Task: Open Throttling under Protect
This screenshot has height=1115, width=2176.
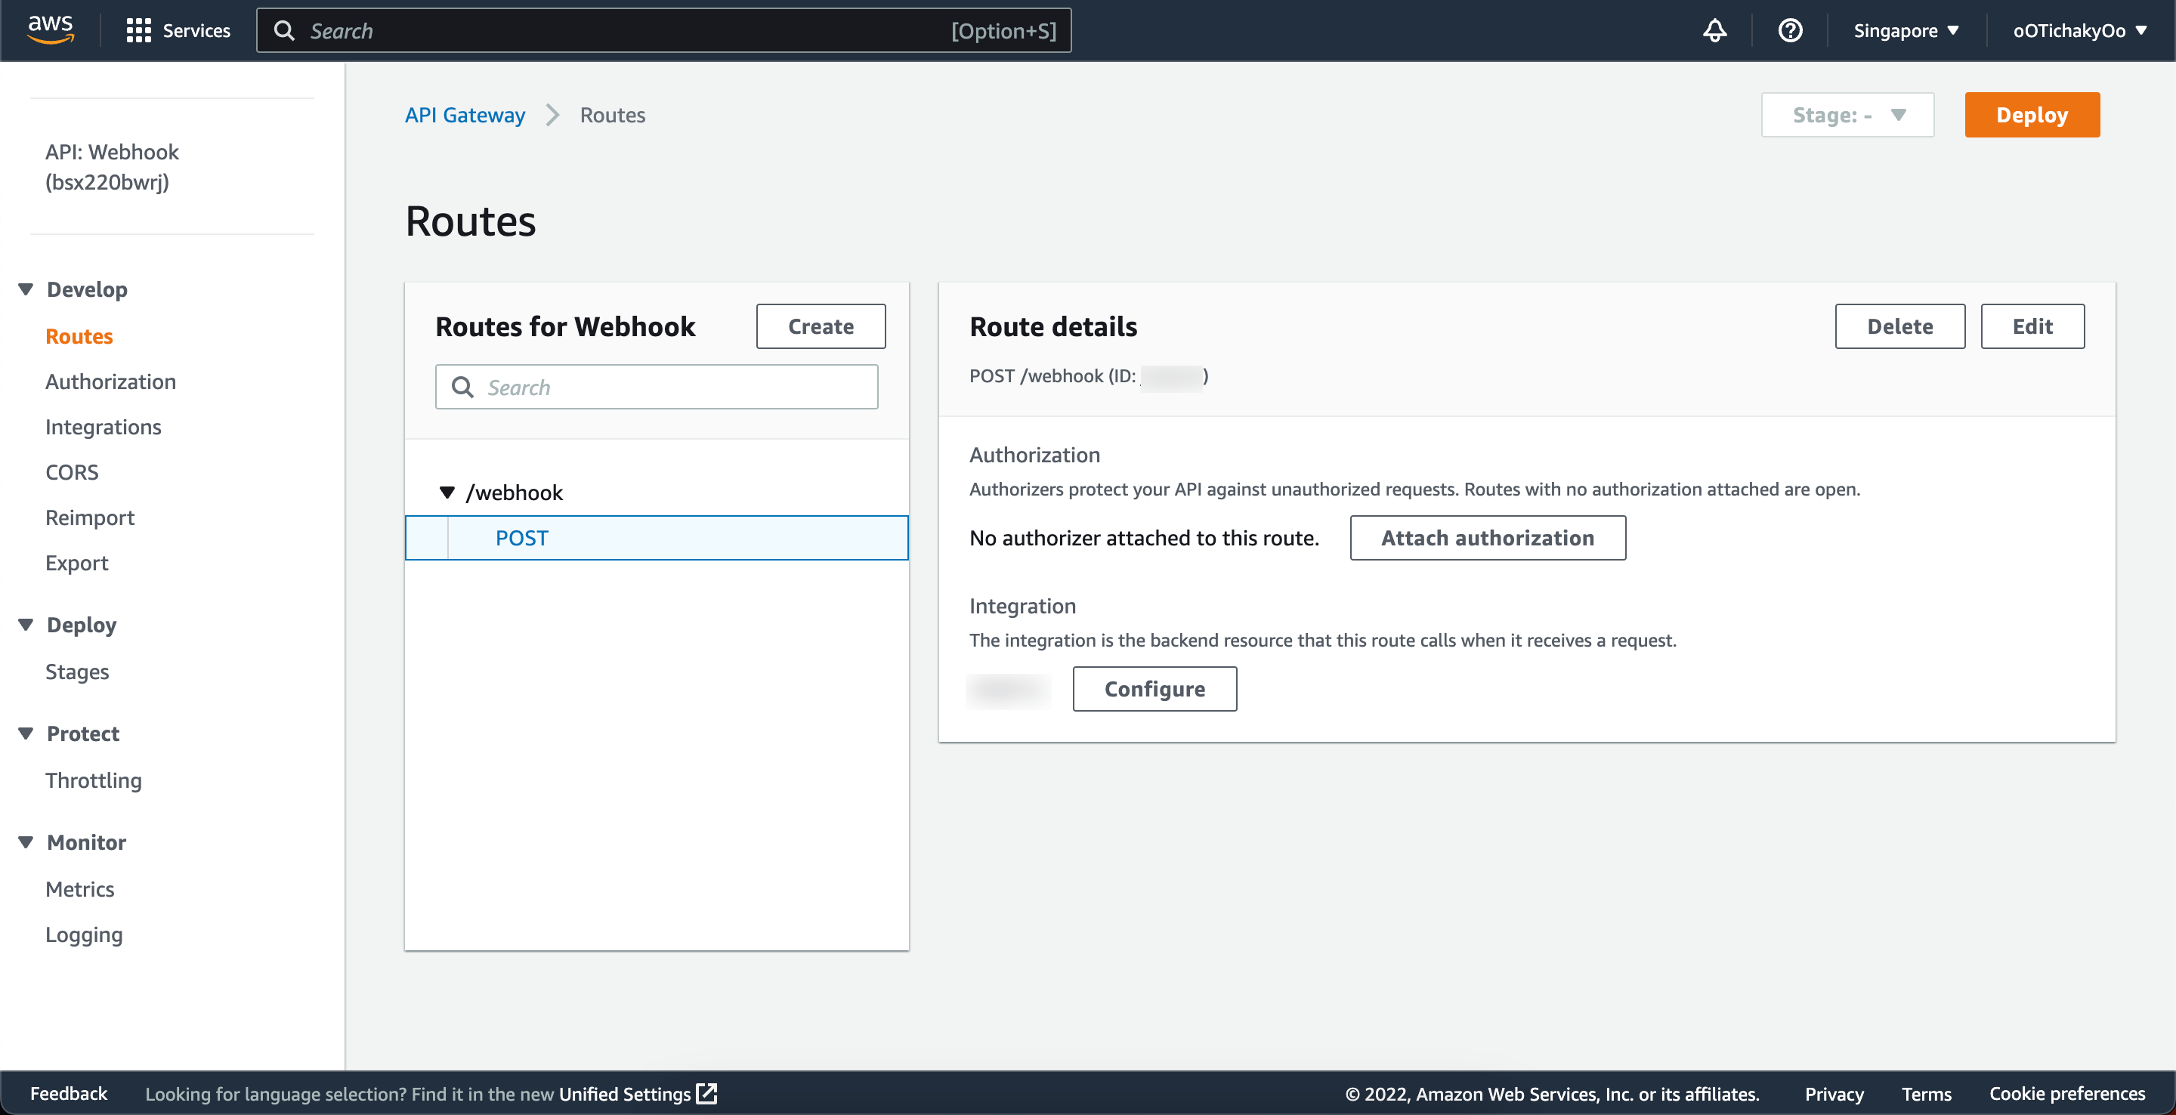Action: (x=93, y=780)
